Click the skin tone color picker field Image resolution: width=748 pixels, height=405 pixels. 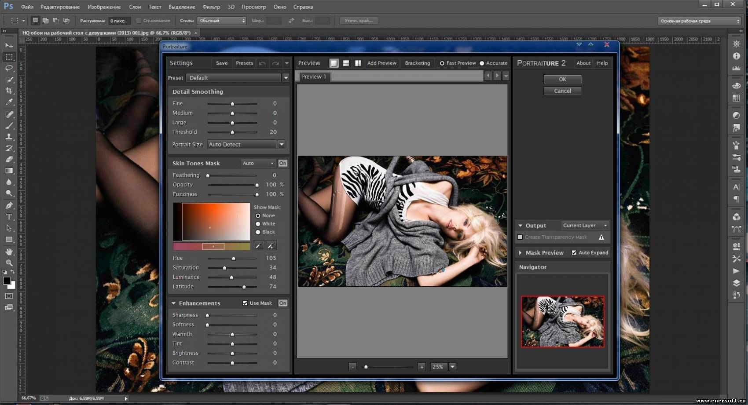coord(211,222)
